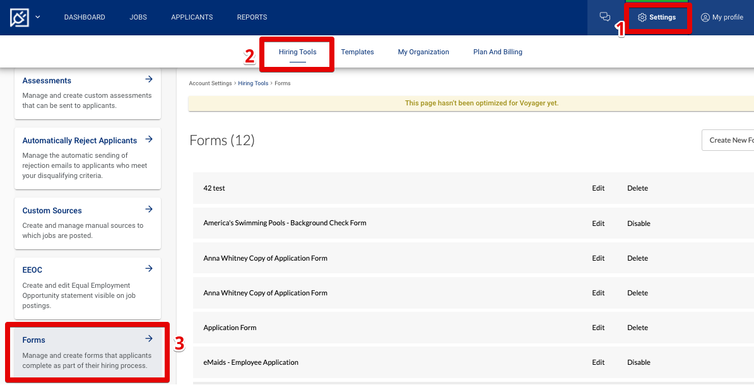Viewport: 754px width, 385px height.
Task: Open the My Organization tab
Action: click(x=423, y=51)
